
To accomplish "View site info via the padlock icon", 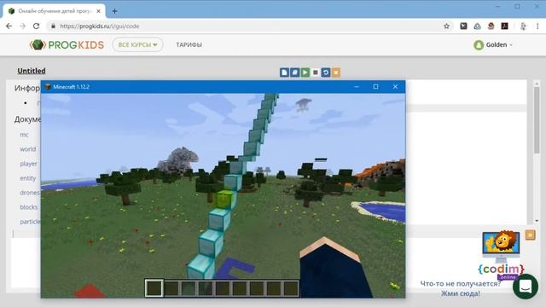I will (53, 26).
